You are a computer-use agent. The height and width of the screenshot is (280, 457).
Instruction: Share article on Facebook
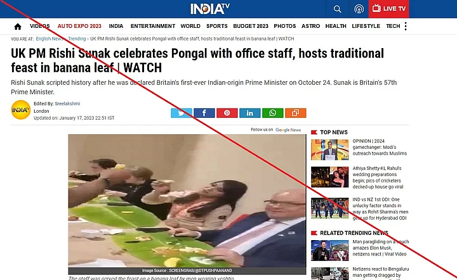204,113
